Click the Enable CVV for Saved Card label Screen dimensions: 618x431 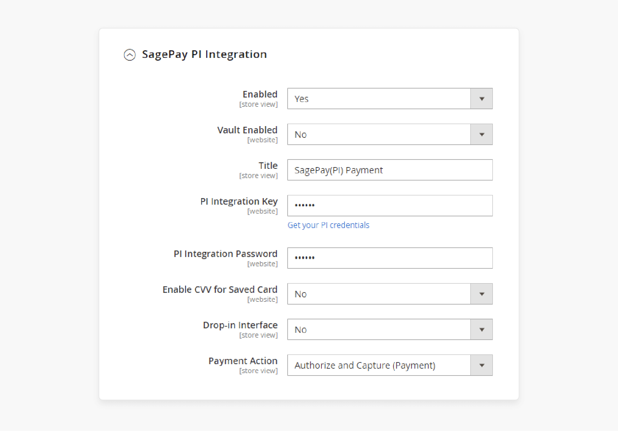[x=220, y=289]
